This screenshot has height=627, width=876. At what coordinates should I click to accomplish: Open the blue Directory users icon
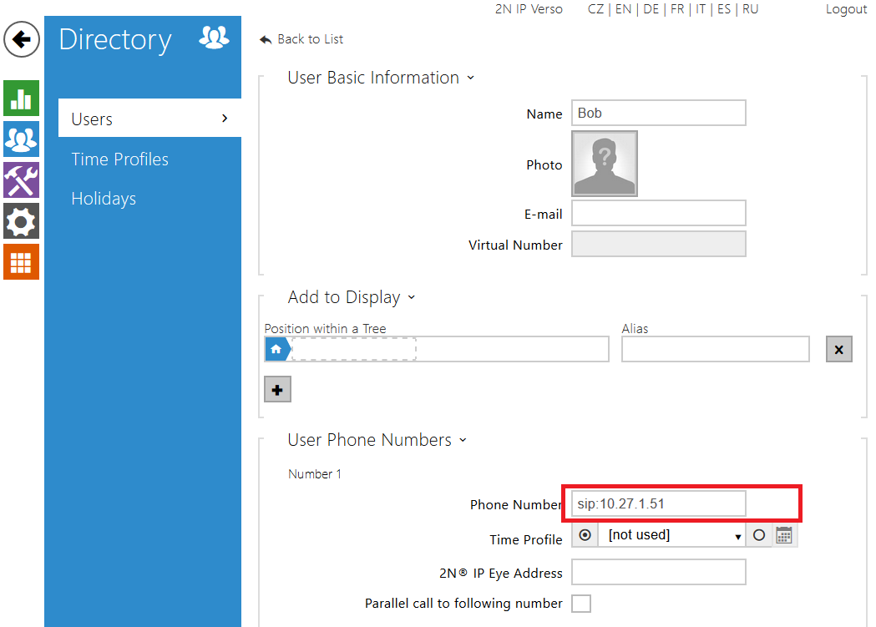click(21, 139)
